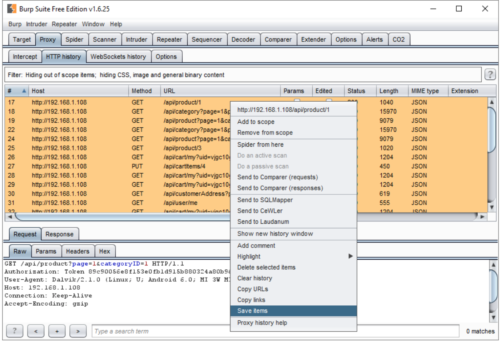This screenshot has height=341, width=501.
Task: Switch to the Sequencer tab
Action: pos(207,39)
